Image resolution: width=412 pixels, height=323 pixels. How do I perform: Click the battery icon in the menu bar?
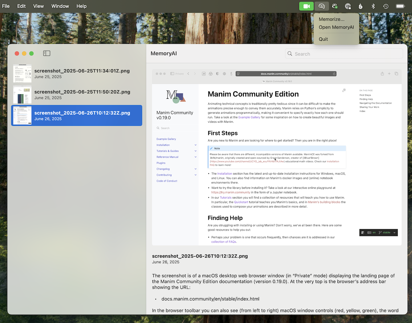[x=400, y=6]
